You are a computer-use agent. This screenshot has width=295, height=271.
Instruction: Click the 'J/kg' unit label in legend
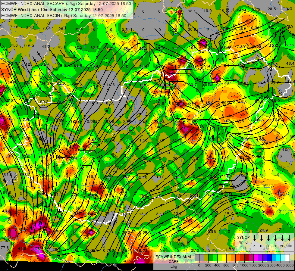174,266
